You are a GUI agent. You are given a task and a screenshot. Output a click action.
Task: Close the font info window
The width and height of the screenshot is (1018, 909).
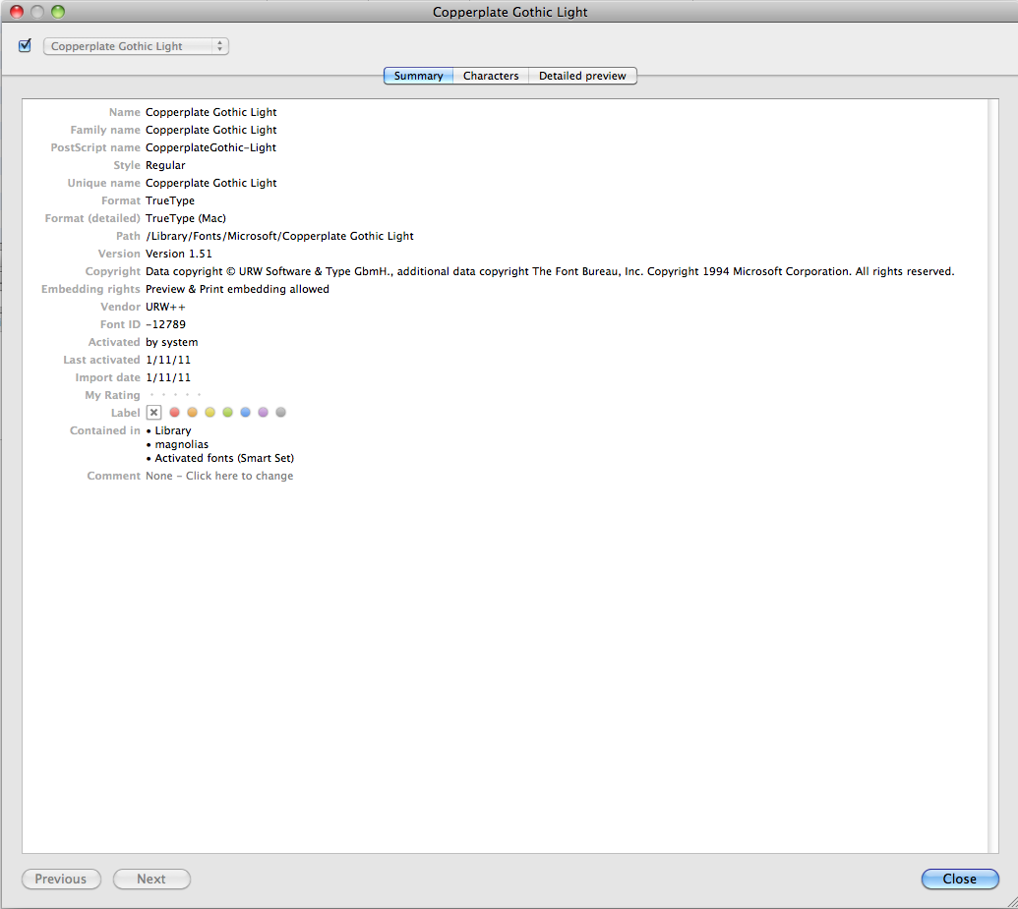pos(960,880)
